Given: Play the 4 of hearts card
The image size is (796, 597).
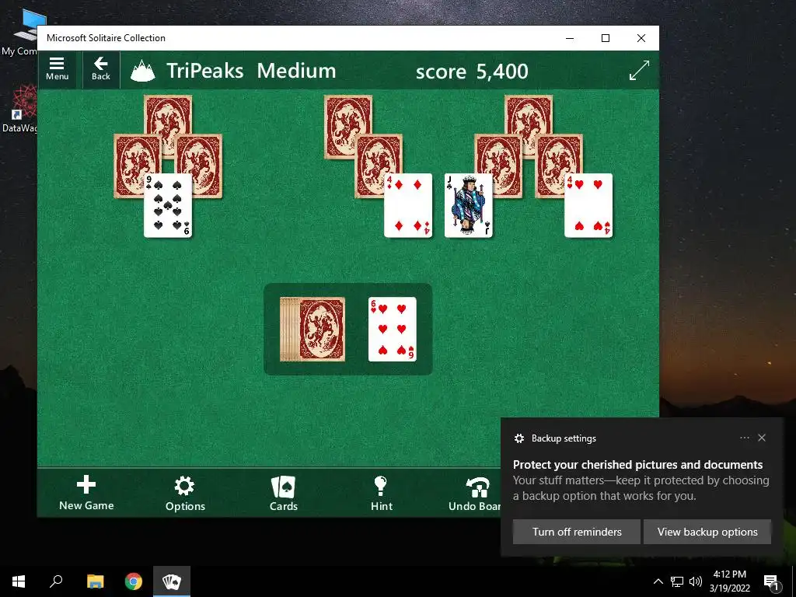Looking at the screenshot, I should point(589,205).
